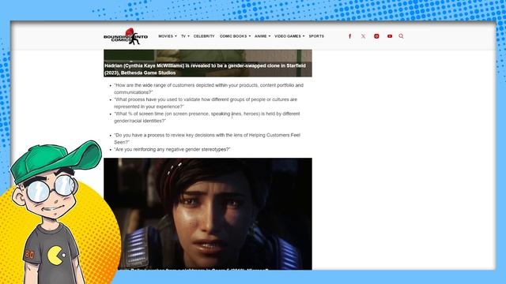The height and width of the screenshot is (284, 506).
Task: Click bullet "How are the wide range of customers"
Action: coord(209,89)
